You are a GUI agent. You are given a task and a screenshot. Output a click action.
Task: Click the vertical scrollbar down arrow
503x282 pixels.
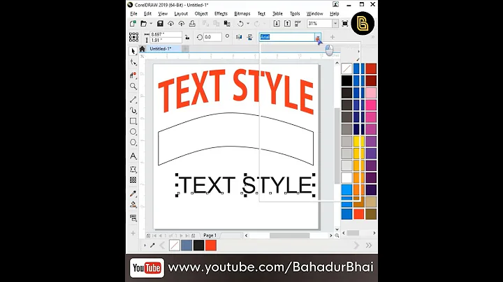coord(337,229)
